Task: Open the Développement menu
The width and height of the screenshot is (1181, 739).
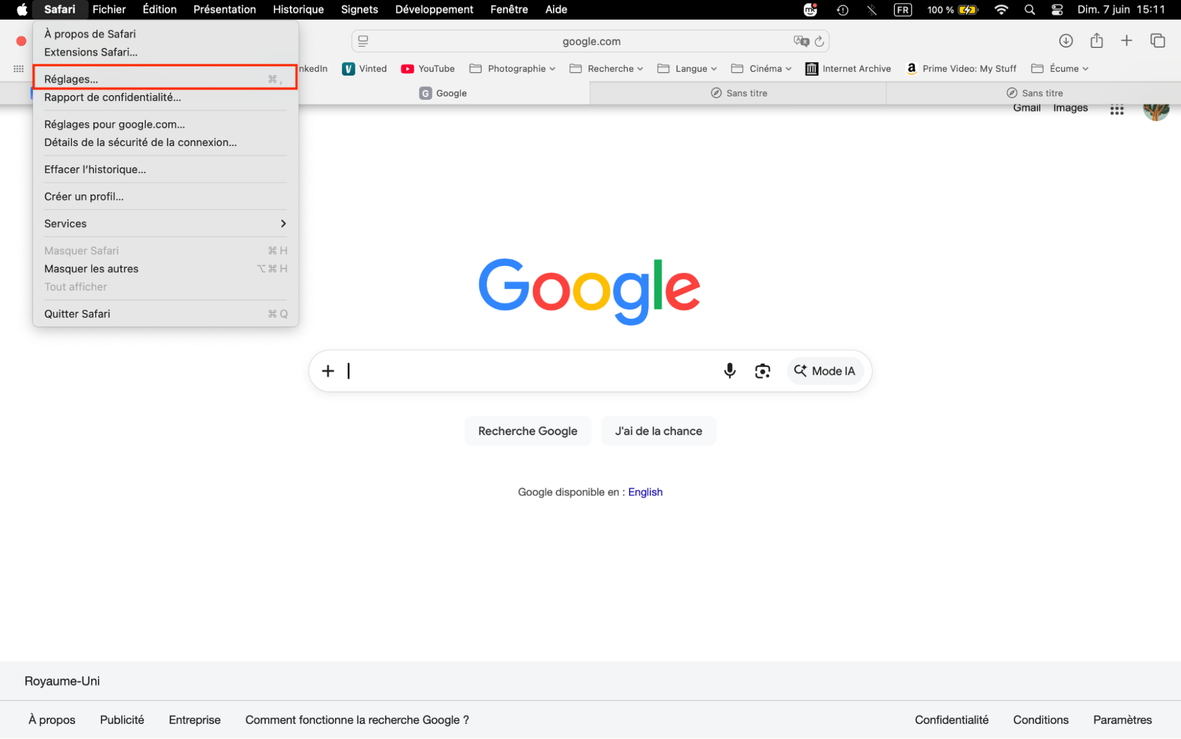Action: [434, 9]
